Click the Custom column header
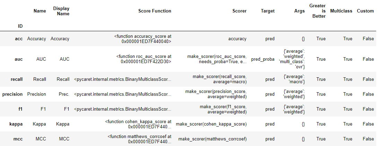 pyautogui.click(x=365, y=11)
